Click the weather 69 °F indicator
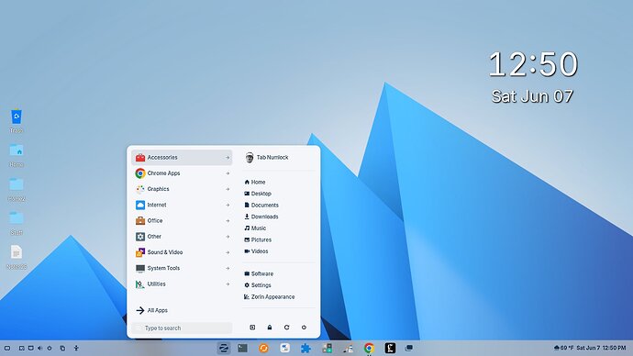The width and height of the screenshot is (633, 356). tap(563, 348)
